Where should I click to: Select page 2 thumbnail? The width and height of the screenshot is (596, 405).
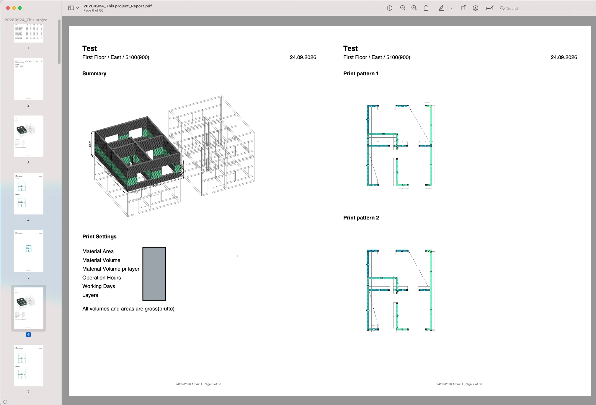(x=29, y=79)
